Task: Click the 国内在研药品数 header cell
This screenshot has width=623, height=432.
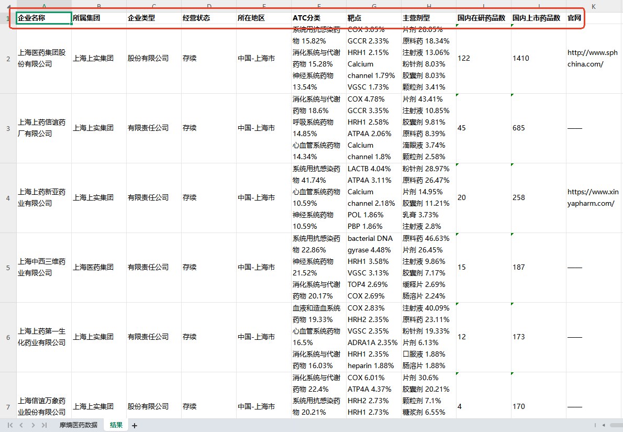Action: tap(483, 18)
